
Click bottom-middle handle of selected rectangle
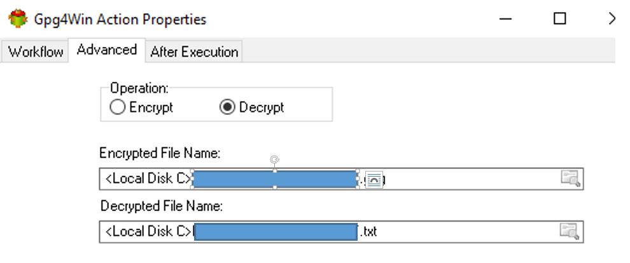tap(275, 187)
